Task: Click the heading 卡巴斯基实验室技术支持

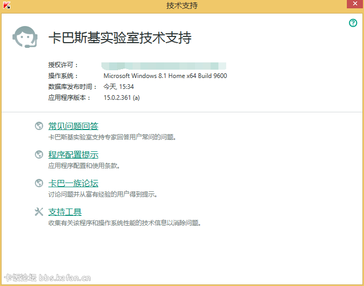Action: [120, 37]
